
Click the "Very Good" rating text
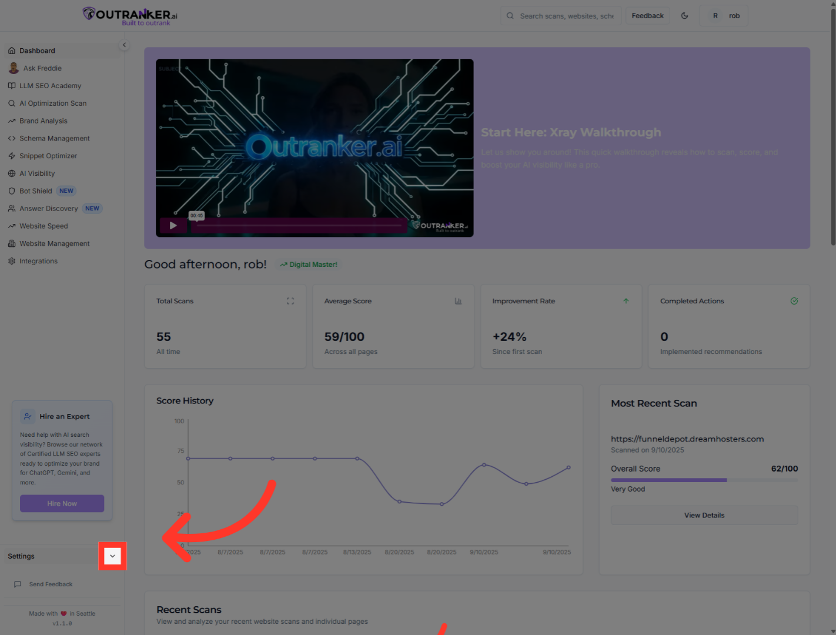(x=628, y=489)
